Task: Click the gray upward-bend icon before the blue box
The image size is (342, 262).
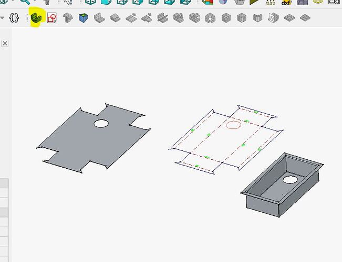Action: coord(68,18)
